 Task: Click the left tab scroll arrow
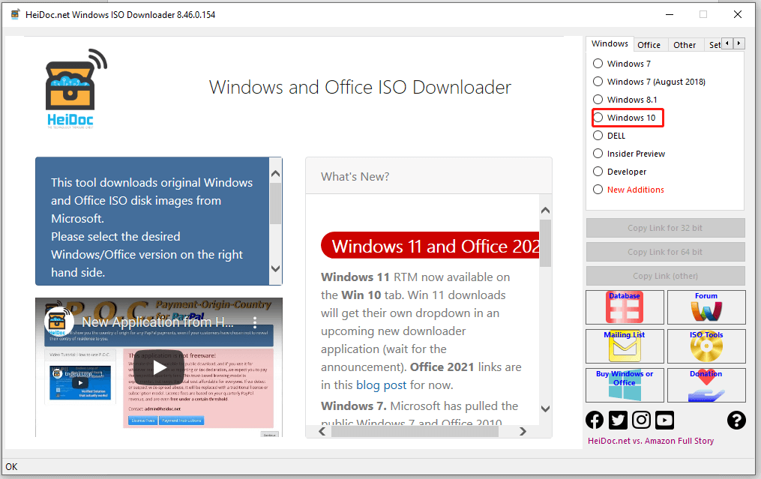(x=727, y=43)
